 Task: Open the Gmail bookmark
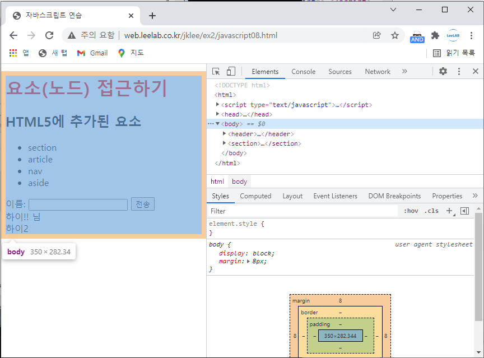(92, 53)
